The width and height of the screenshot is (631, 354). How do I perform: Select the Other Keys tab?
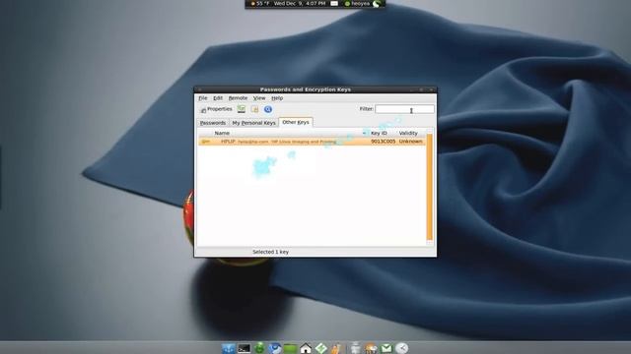[296, 122]
